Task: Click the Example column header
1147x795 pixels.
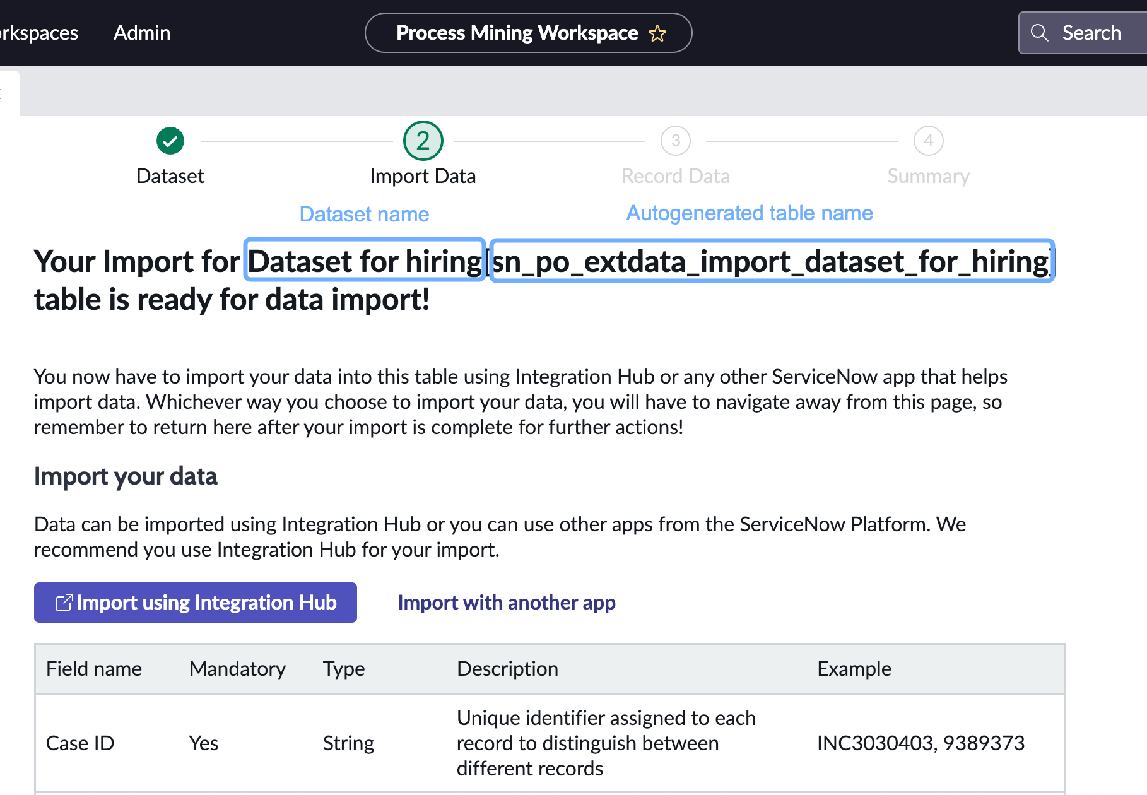Action: (x=854, y=669)
